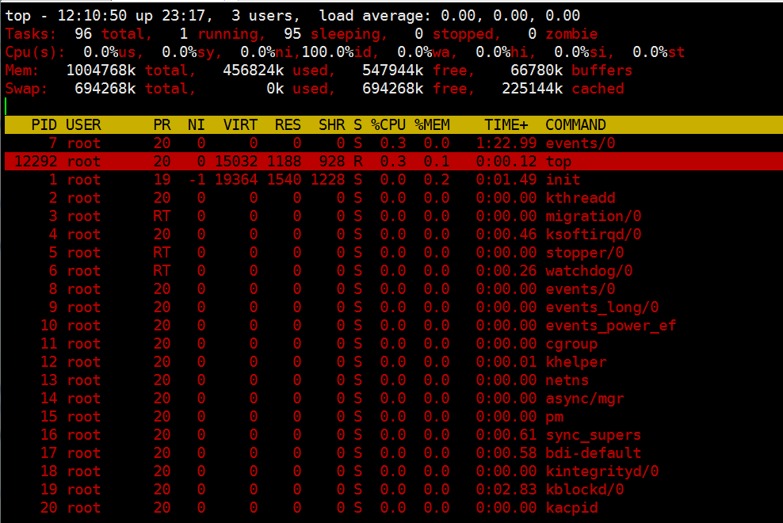The height and width of the screenshot is (523, 783).
Task: Click the 456824k used memory value
Action: (253, 71)
